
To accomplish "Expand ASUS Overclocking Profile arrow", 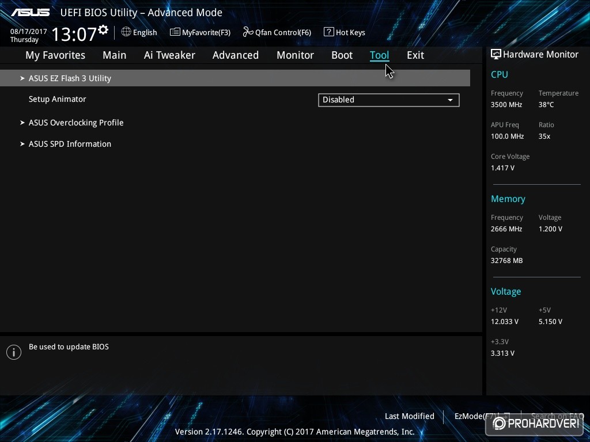I will tap(22, 123).
